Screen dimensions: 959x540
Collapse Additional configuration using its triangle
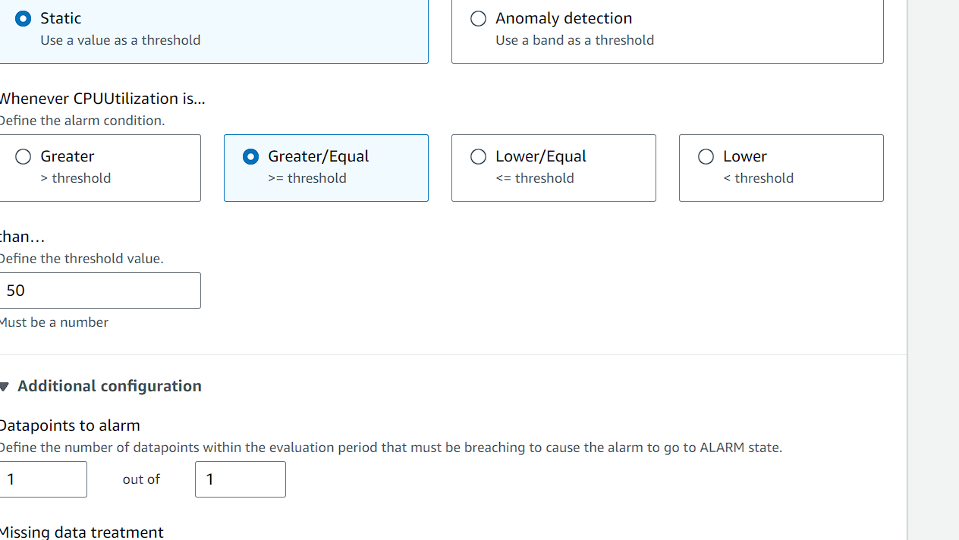[x=4, y=387]
